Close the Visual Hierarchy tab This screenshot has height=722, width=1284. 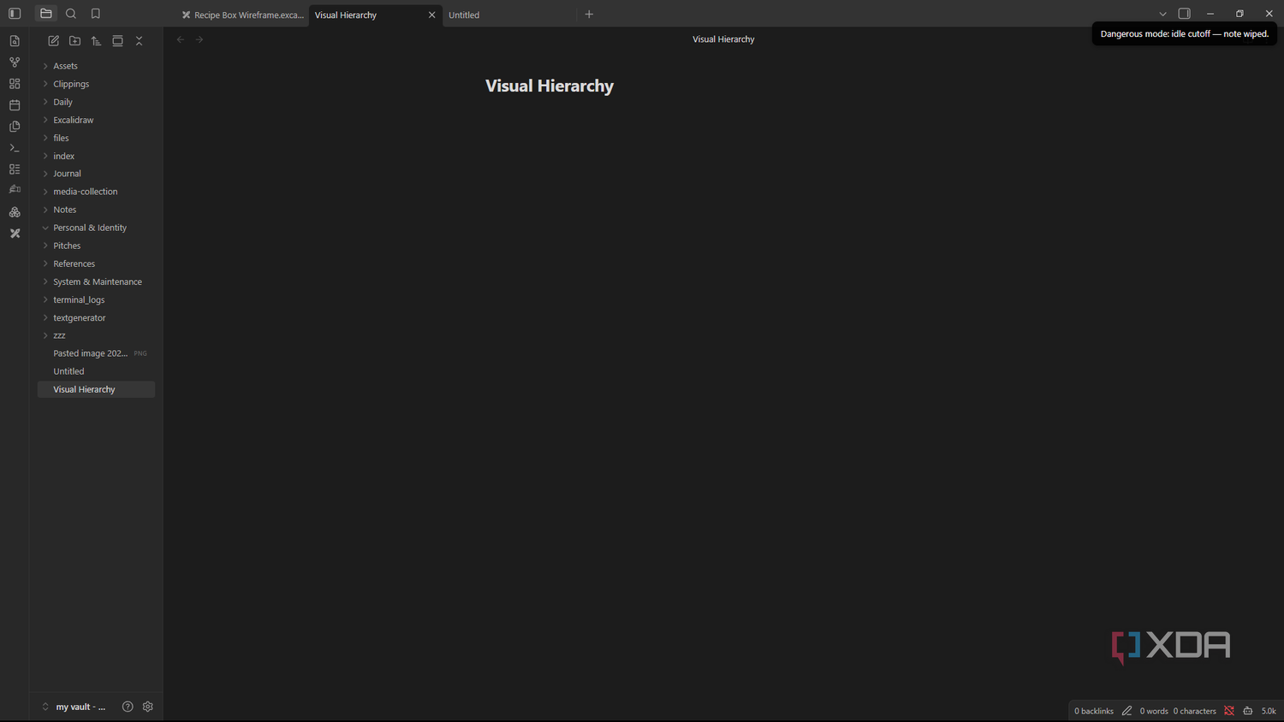pos(431,15)
